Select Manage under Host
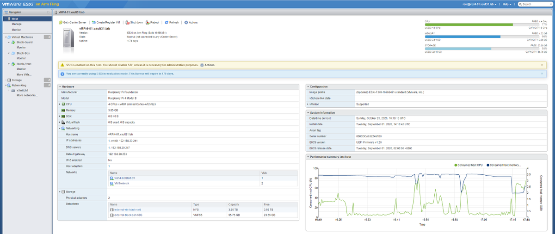Screen dimensions: 555x234 point(17,24)
